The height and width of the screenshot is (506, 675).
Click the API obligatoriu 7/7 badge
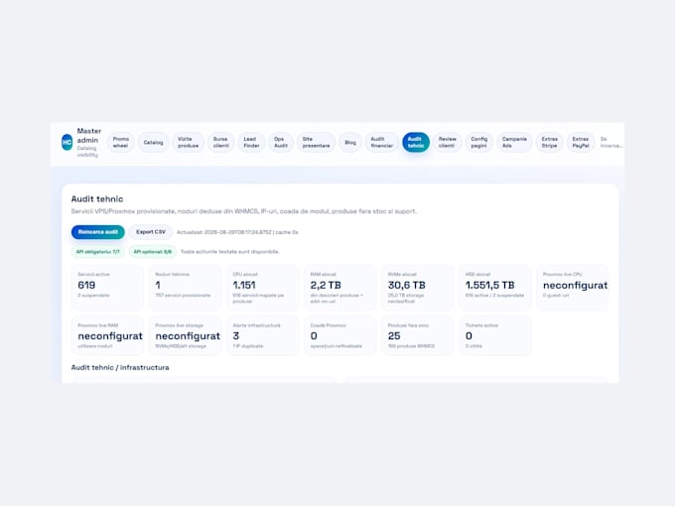pos(98,252)
